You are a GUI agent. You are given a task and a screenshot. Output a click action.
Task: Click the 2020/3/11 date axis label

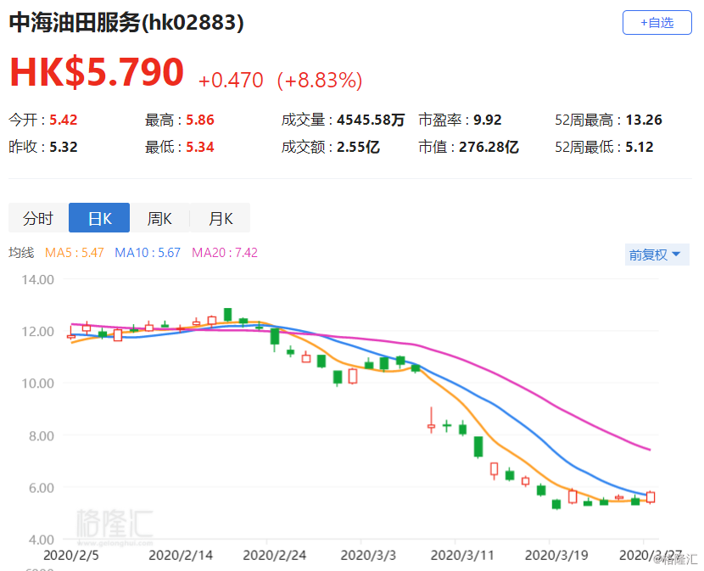tap(462, 555)
